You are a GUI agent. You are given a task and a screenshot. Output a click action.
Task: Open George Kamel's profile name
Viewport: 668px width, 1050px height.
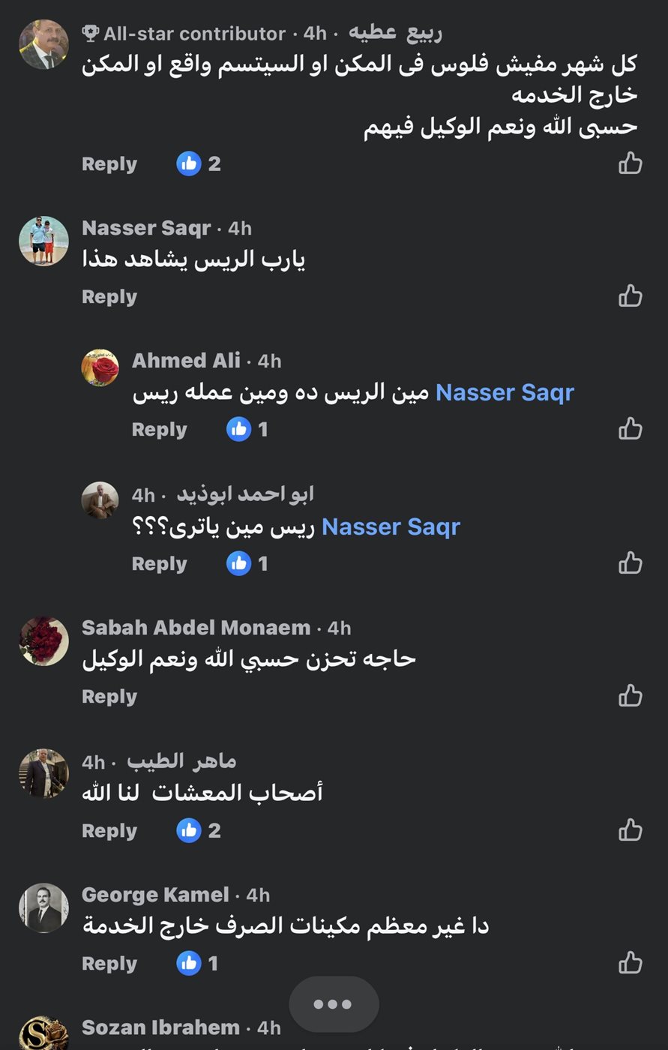click(x=155, y=895)
